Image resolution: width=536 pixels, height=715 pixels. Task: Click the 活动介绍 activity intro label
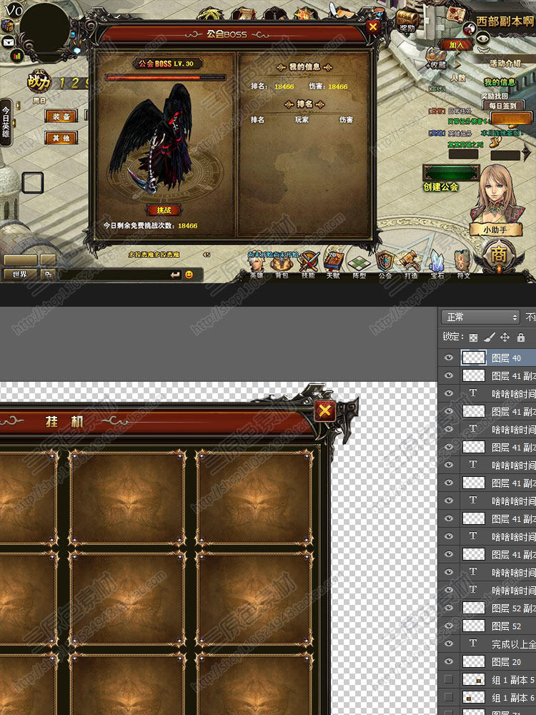click(x=505, y=64)
